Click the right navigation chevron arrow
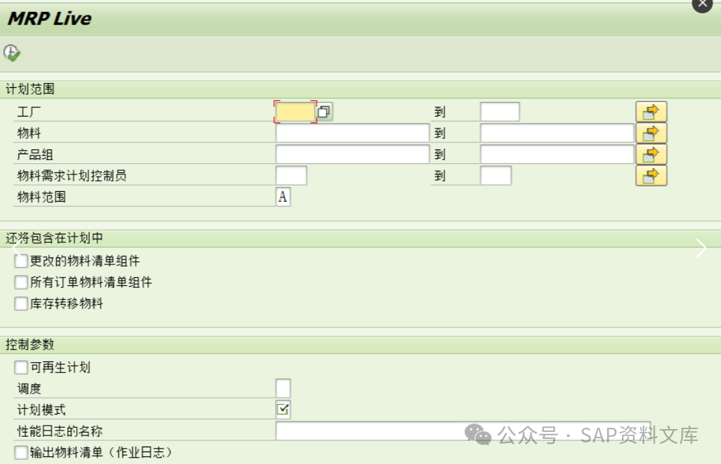 [x=701, y=248]
